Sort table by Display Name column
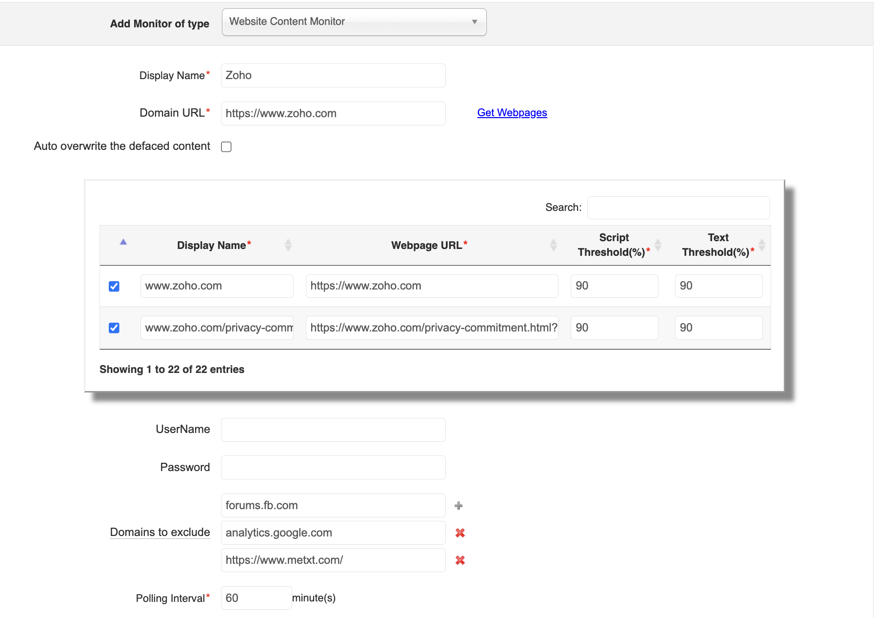This screenshot has height=618, width=876. tap(288, 245)
